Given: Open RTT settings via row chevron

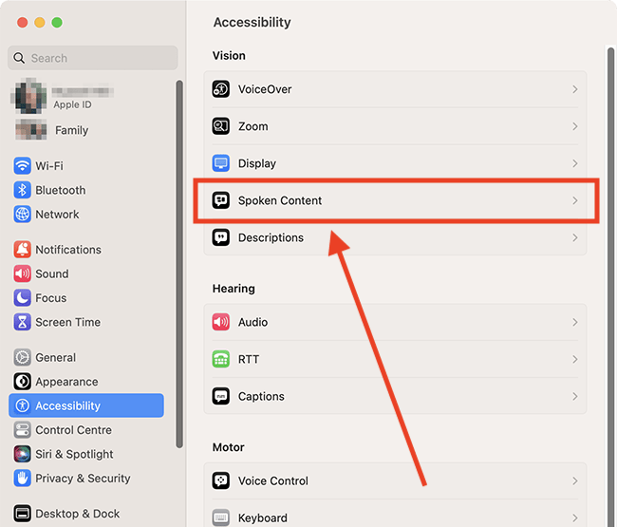Looking at the screenshot, I should 575,359.
